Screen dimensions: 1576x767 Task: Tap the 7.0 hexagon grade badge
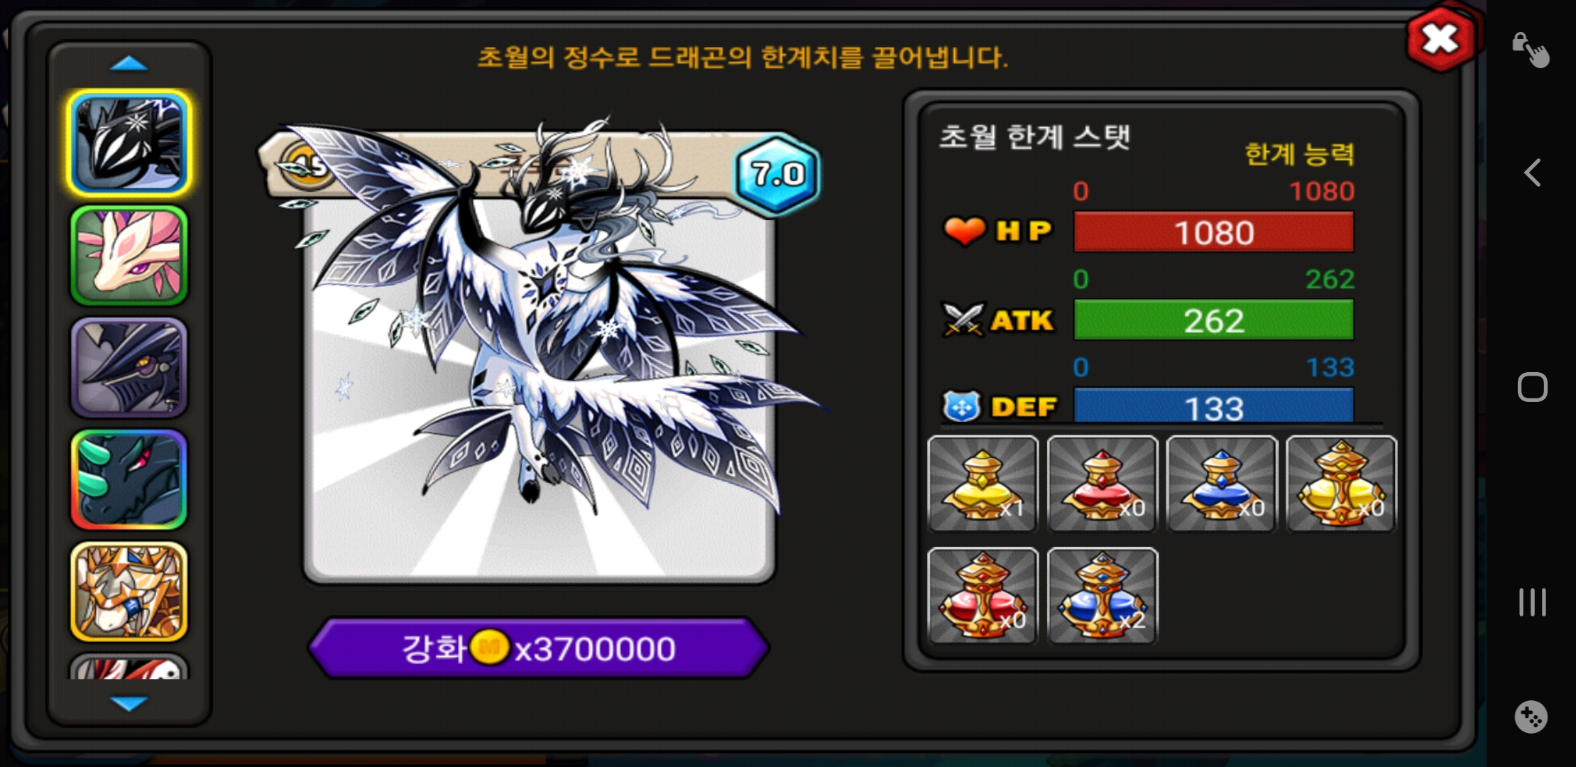pos(777,174)
